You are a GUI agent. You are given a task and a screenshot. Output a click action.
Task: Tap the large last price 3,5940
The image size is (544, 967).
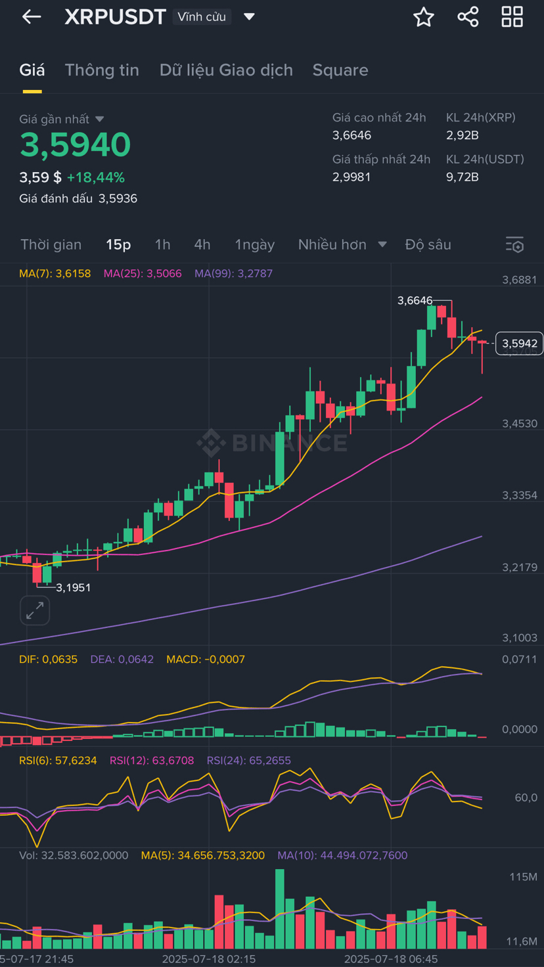pyautogui.click(x=75, y=145)
